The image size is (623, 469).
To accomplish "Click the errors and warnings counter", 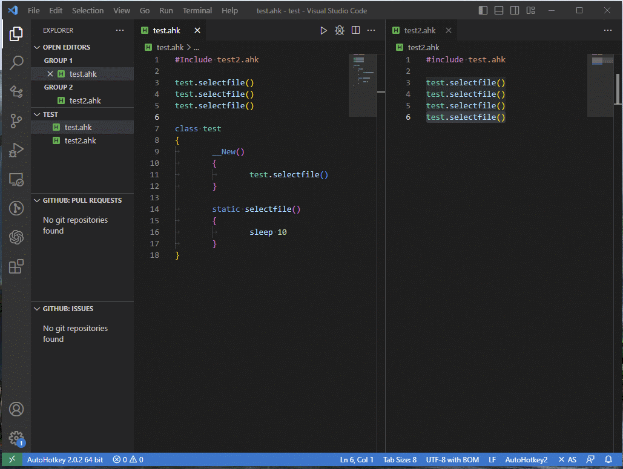I will pos(127,459).
